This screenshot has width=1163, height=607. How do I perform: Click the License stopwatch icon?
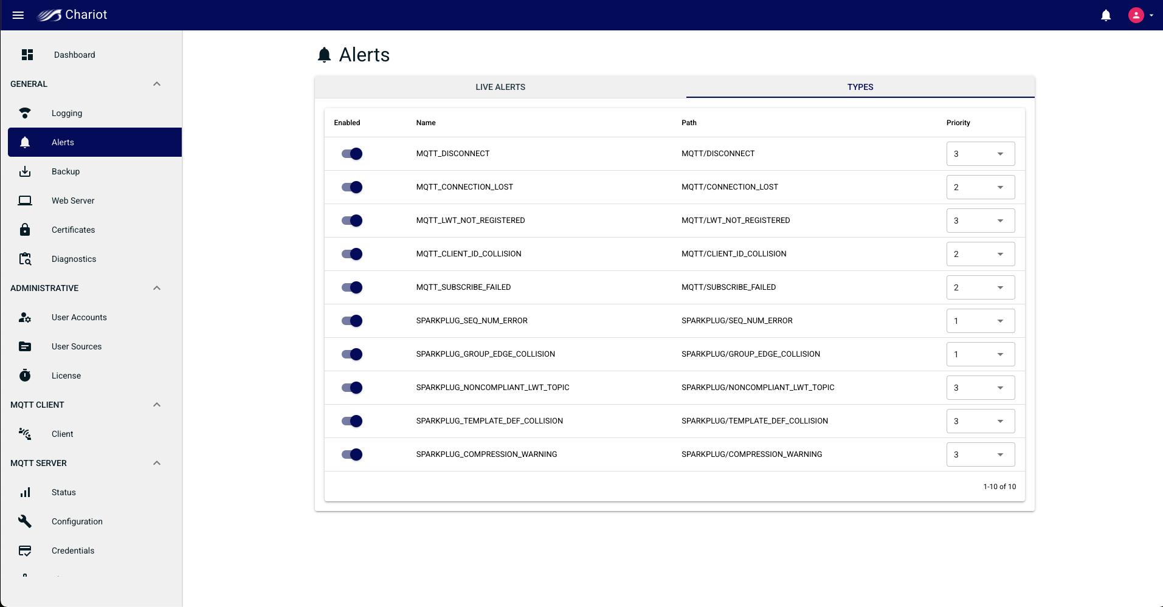(x=25, y=376)
